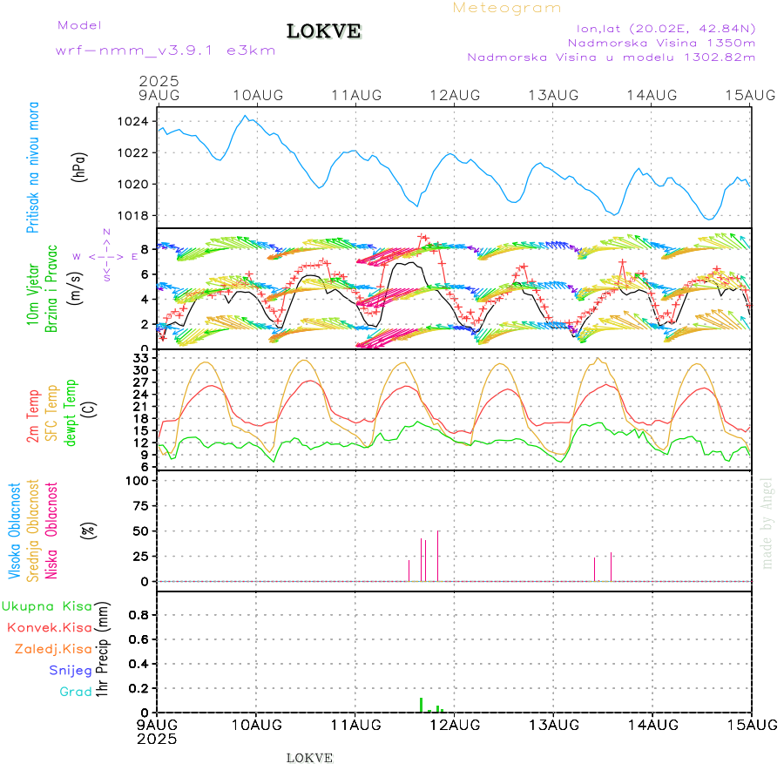Viewport: 784px width, 784px height.
Task: Click the Nadmorska Visina 1350m label
Action: click(x=661, y=42)
